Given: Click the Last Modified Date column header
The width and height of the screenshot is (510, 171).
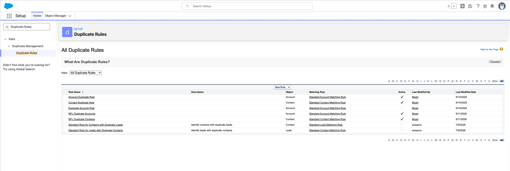Looking at the screenshot, I should click(x=466, y=92).
